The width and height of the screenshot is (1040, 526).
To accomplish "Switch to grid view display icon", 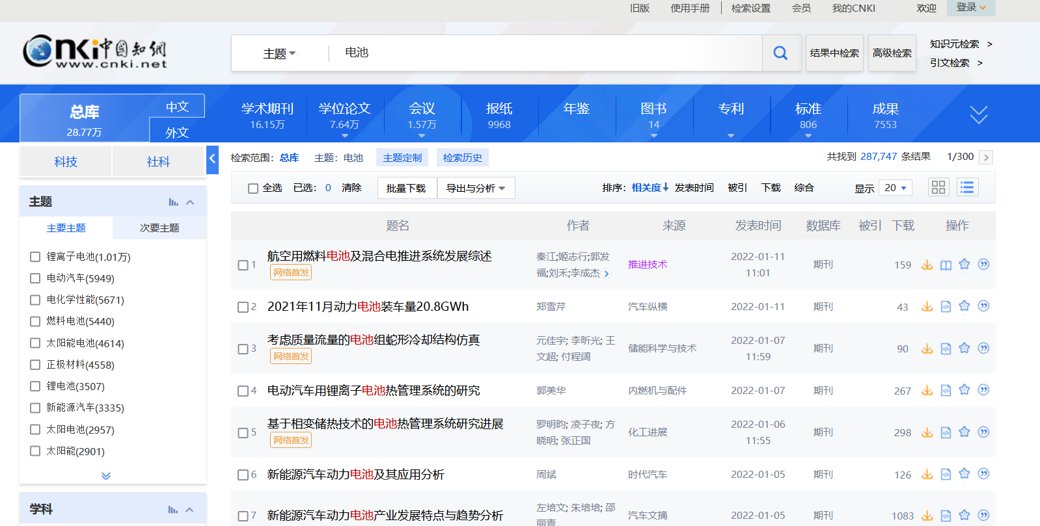I will point(938,187).
